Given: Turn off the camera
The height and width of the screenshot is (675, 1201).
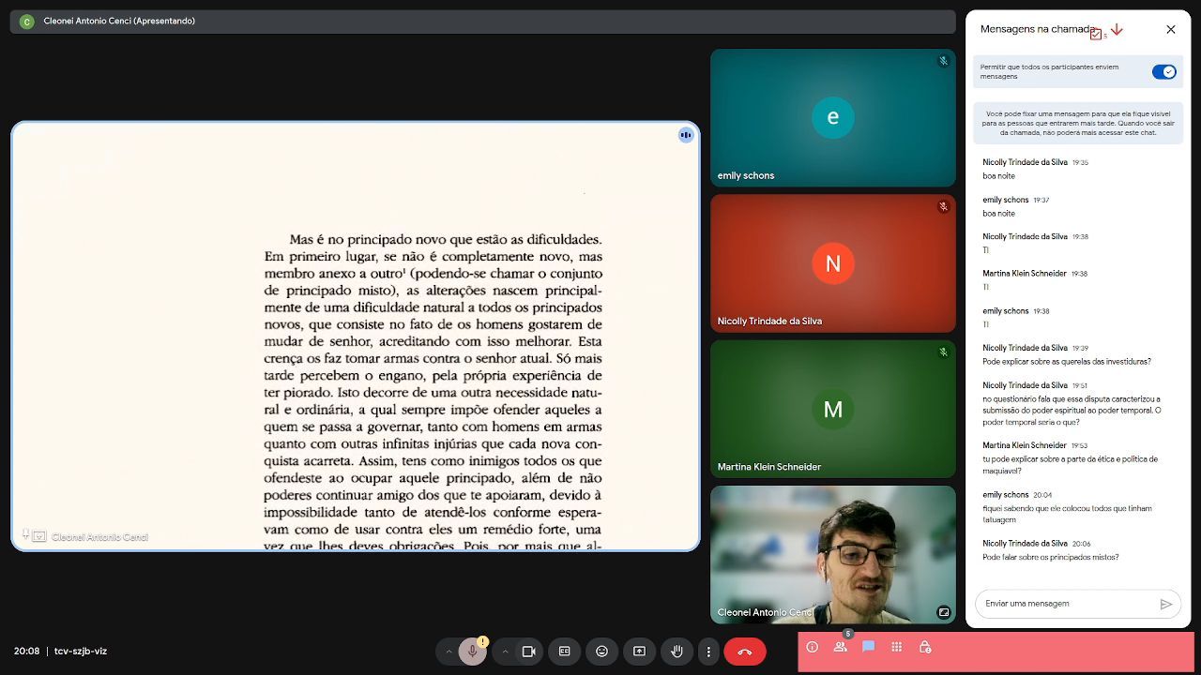Looking at the screenshot, I should tap(528, 652).
